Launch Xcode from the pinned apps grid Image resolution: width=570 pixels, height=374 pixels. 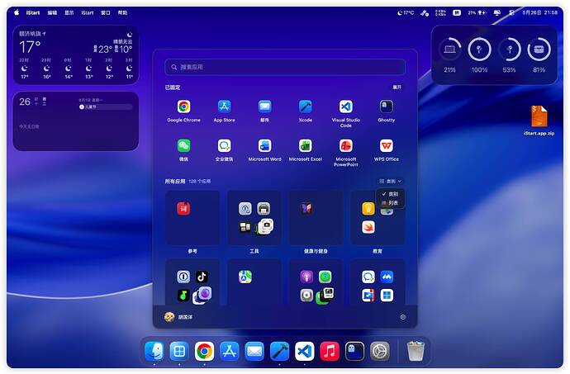click(x=306, y=107)
